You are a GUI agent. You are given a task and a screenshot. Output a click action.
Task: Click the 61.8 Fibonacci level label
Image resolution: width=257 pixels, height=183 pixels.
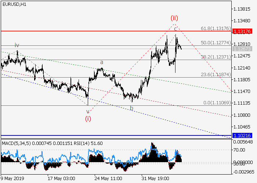tap(215, 28)
